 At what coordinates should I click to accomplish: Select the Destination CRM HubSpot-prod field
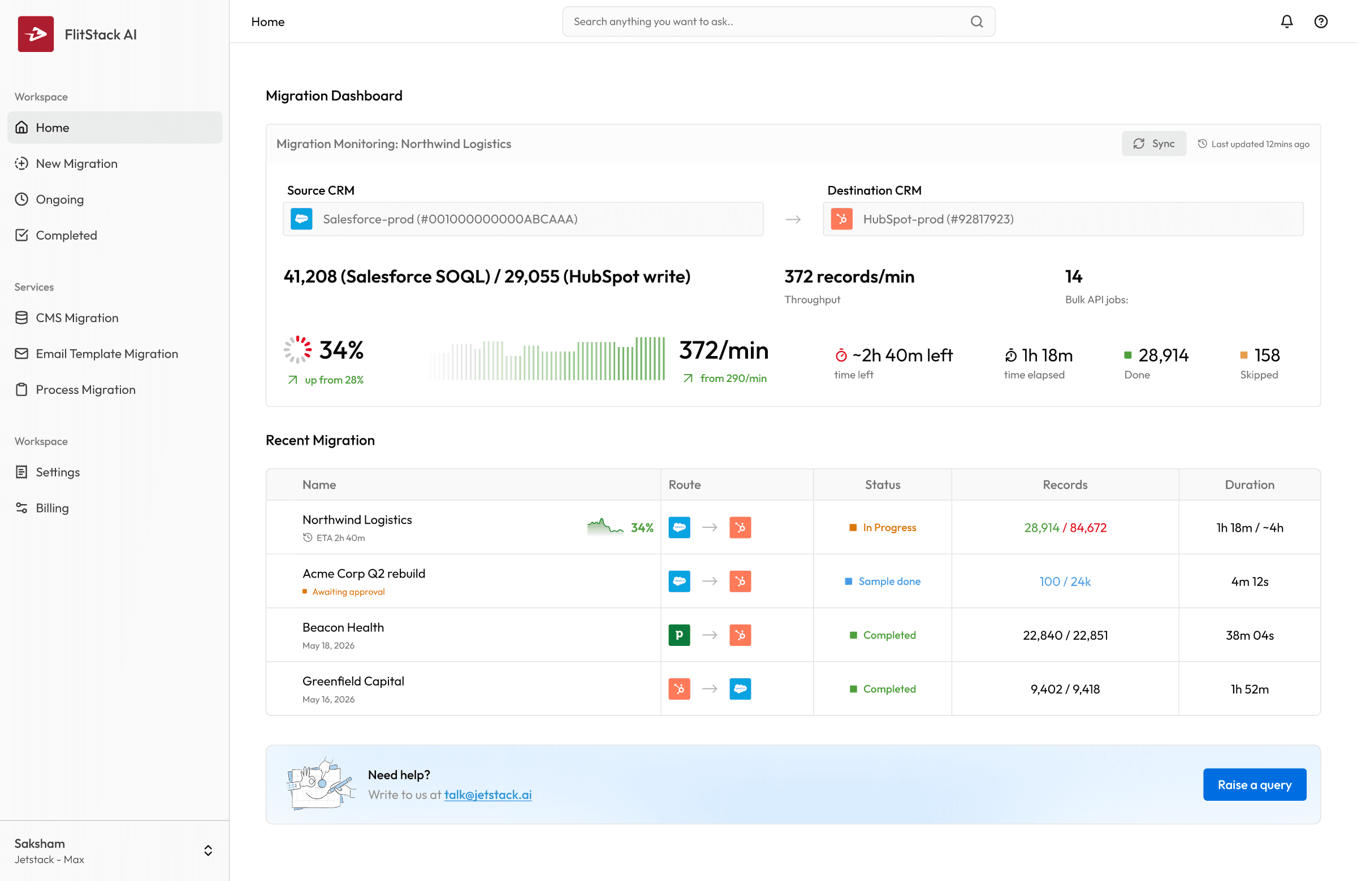click(1063, 219)
